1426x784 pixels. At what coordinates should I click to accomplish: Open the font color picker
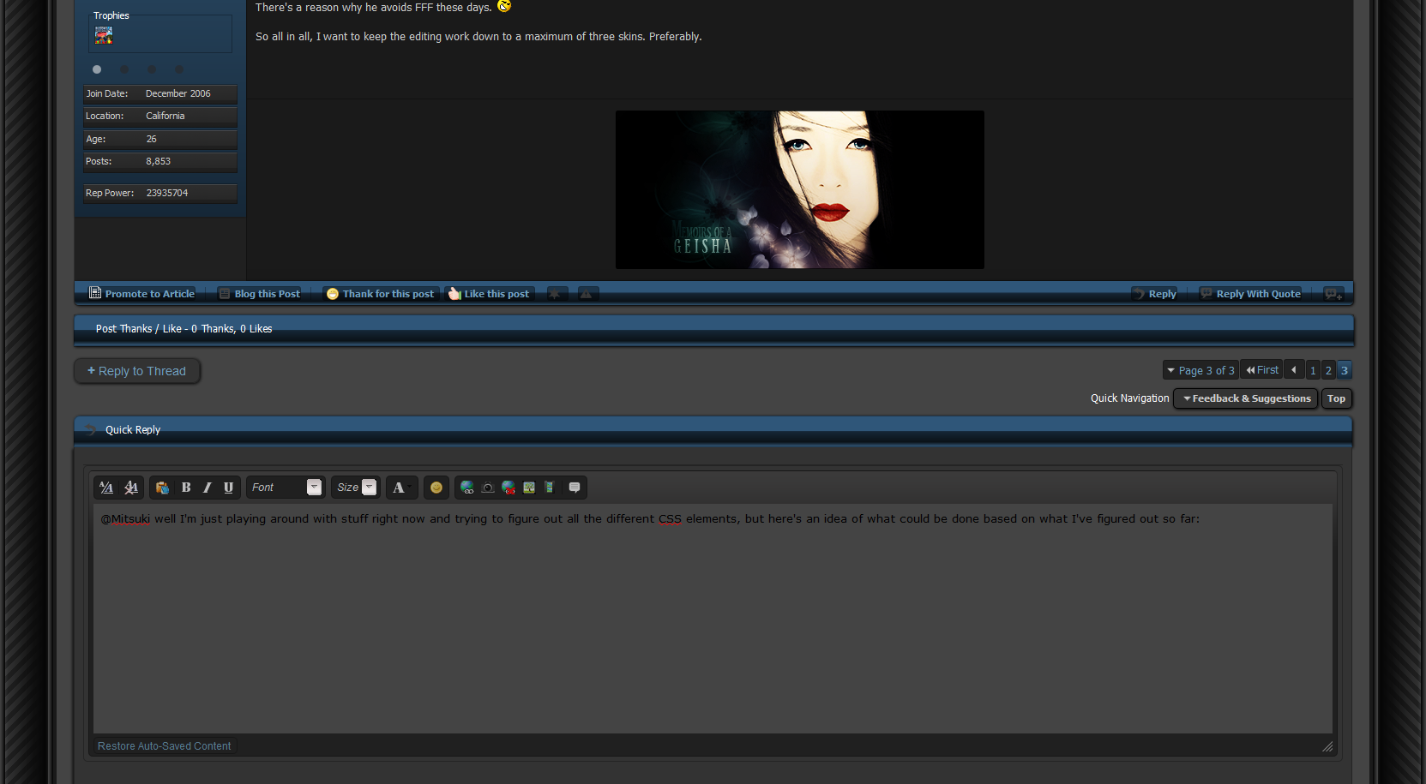(401, 488)
